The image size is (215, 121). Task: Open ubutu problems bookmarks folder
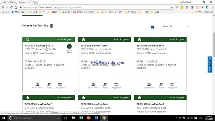114,12
